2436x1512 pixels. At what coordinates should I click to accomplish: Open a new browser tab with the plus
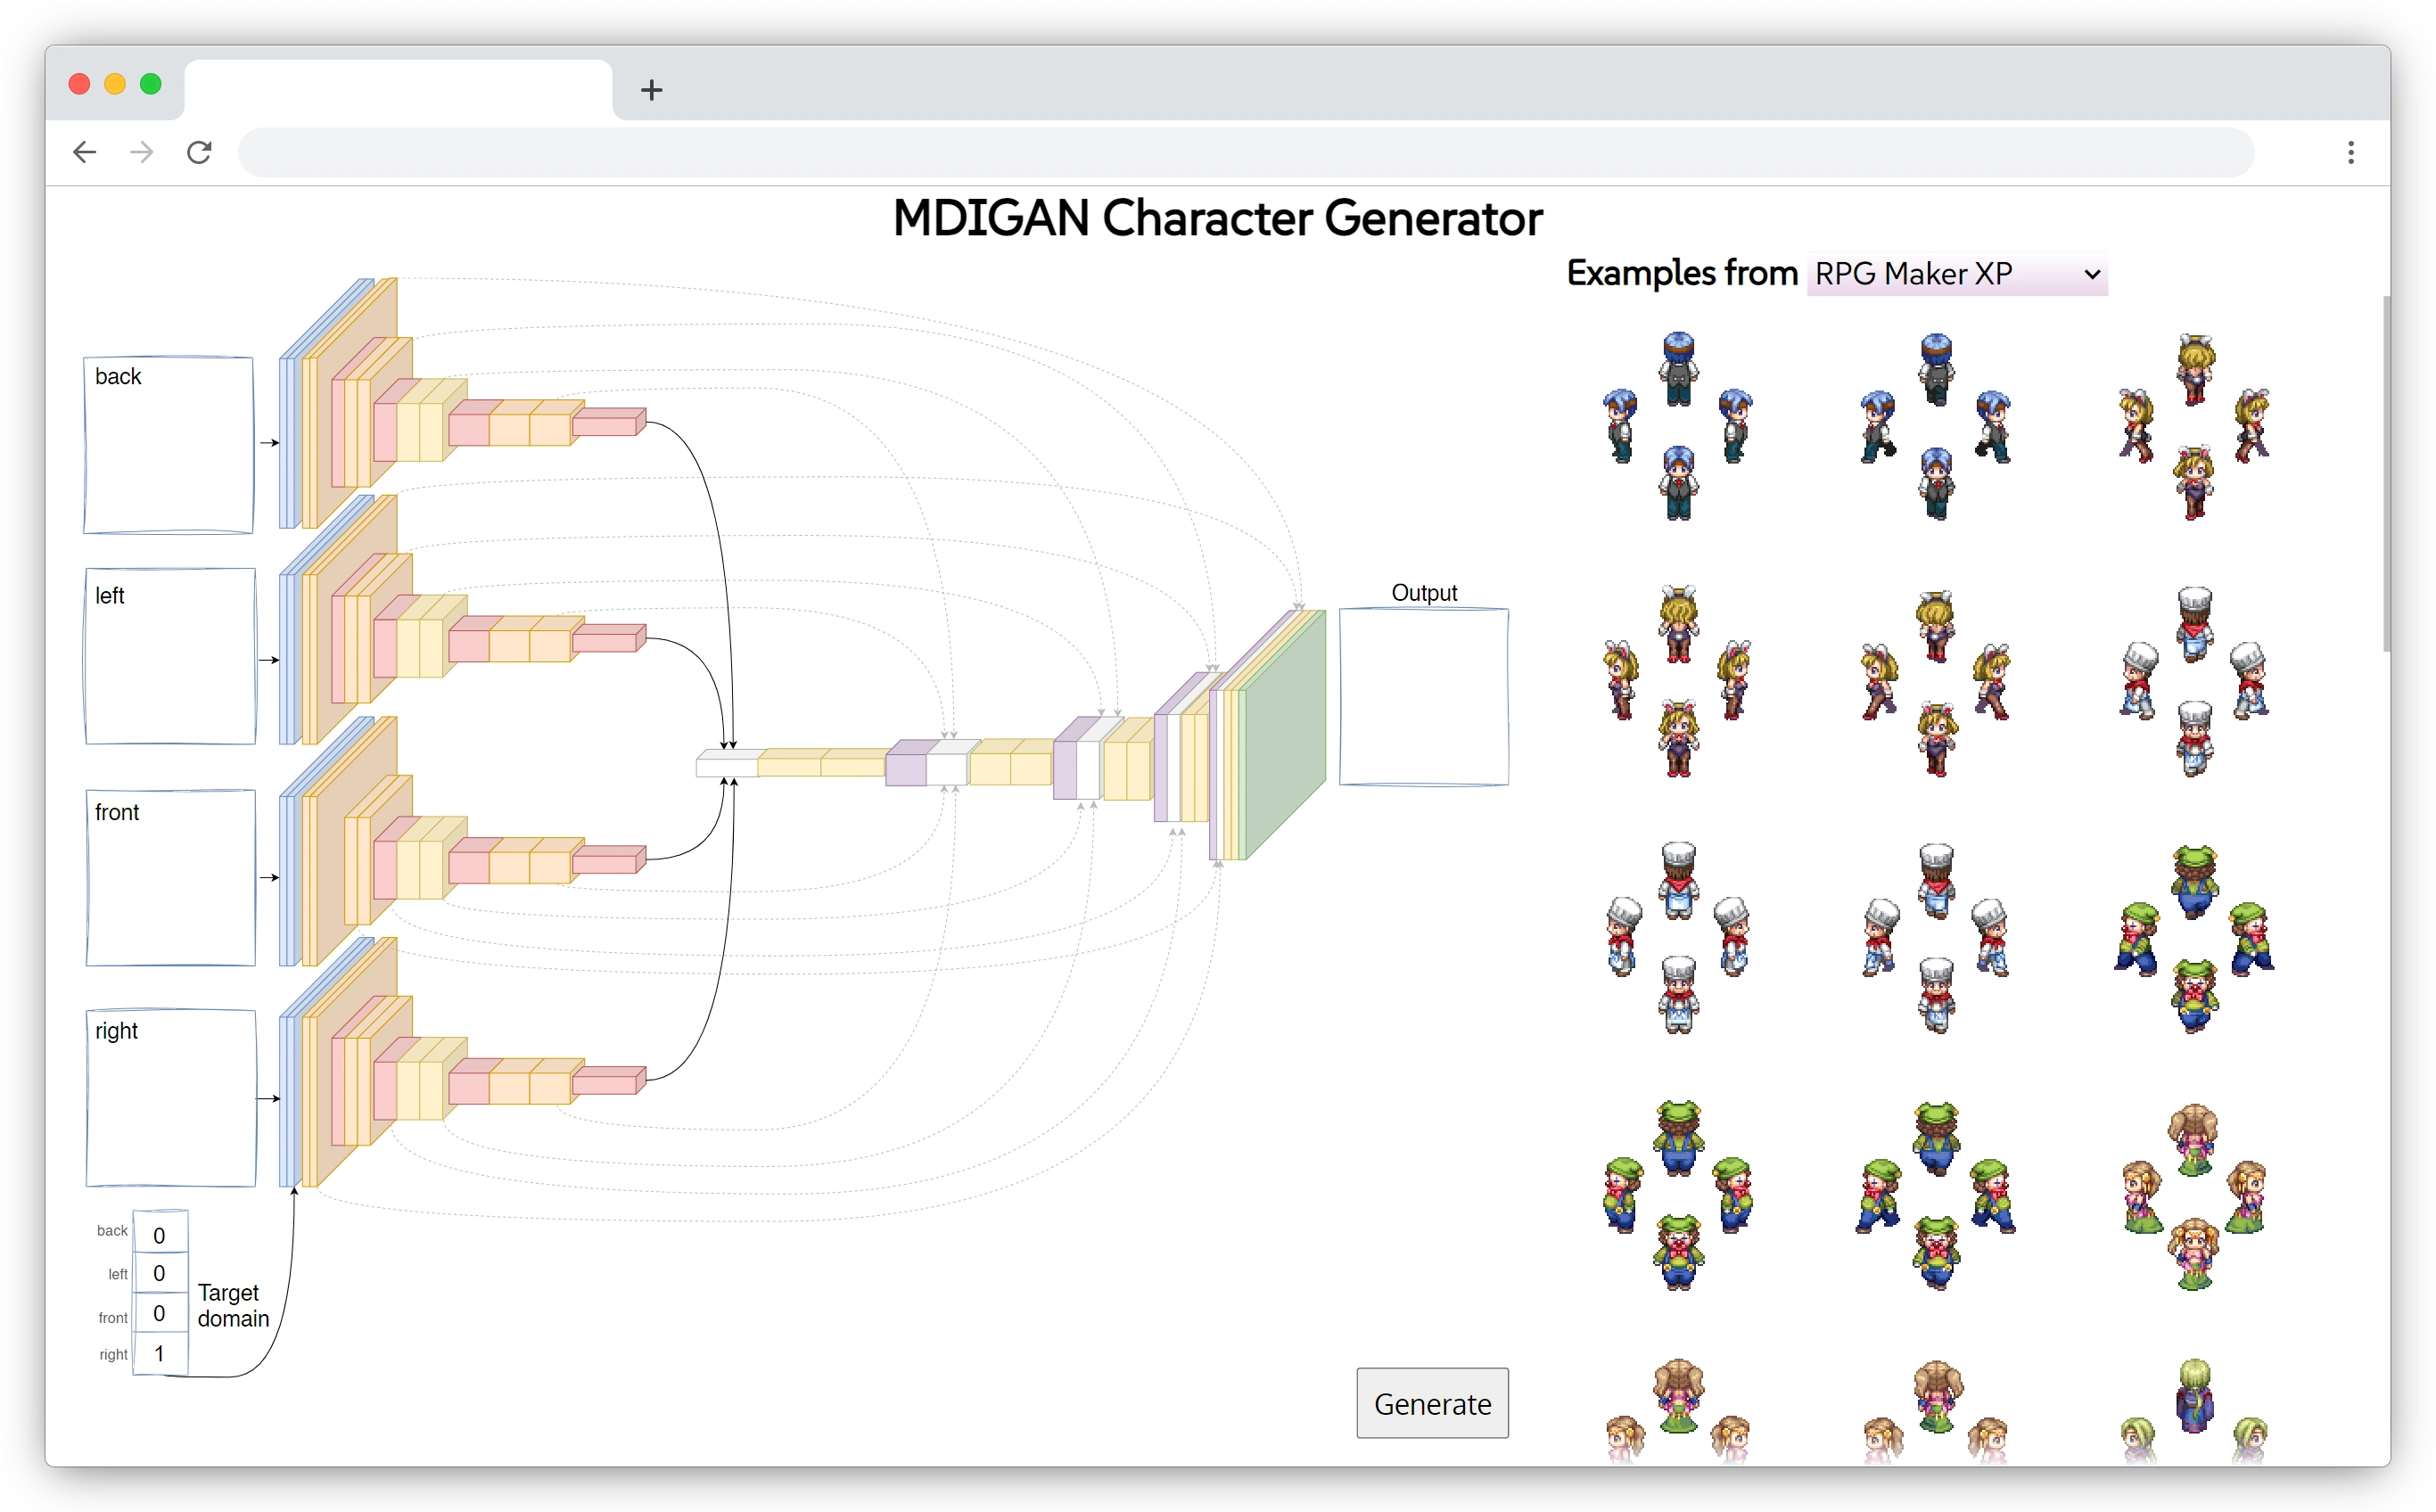click(651, 90)
